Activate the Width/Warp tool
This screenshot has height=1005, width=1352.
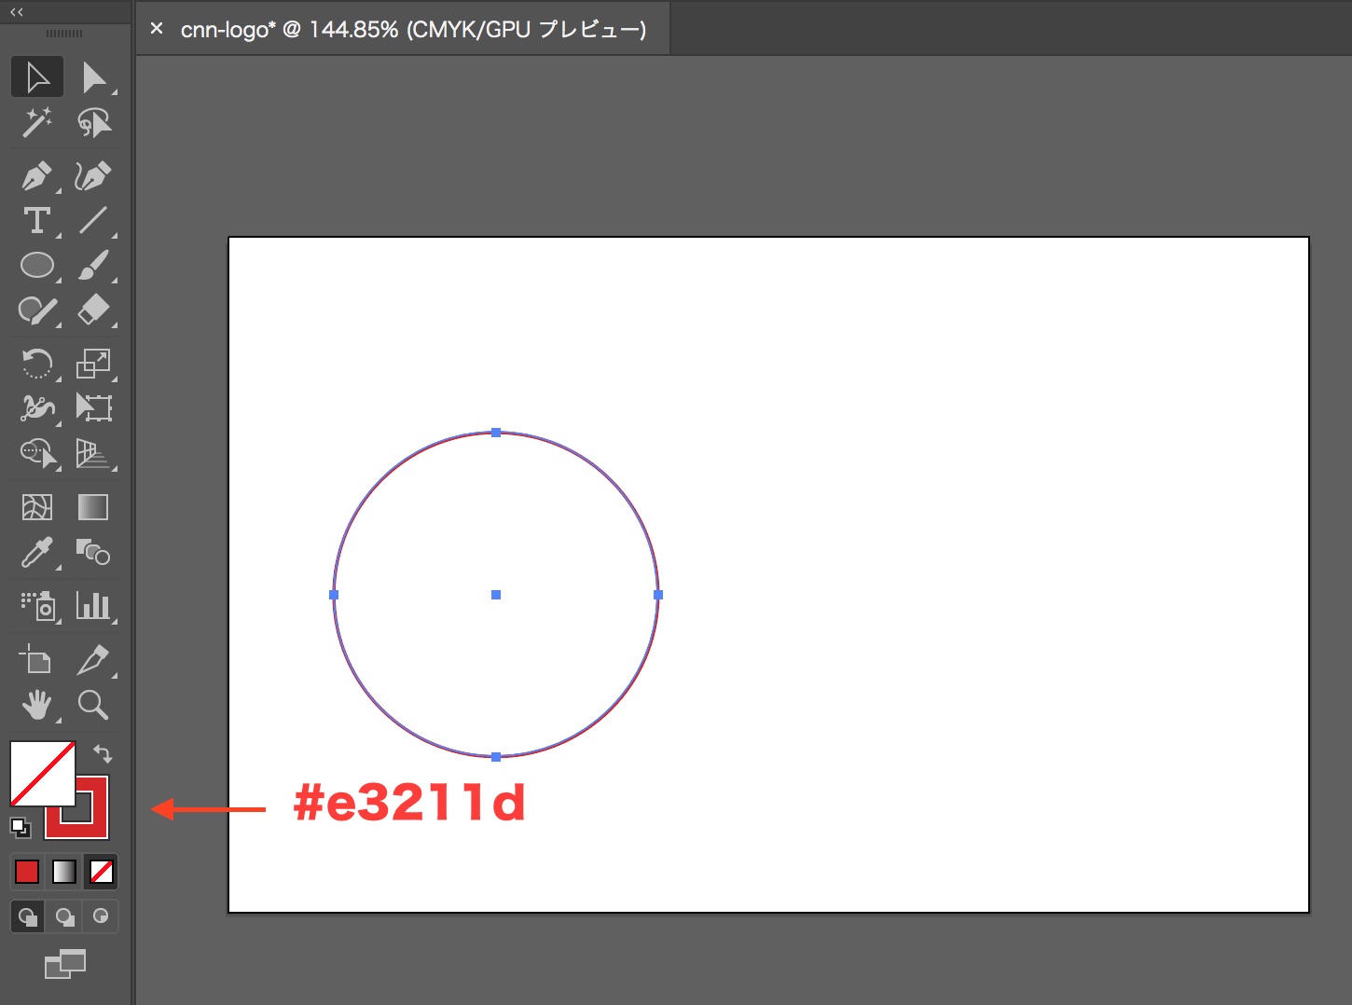(x=37, y=407)
